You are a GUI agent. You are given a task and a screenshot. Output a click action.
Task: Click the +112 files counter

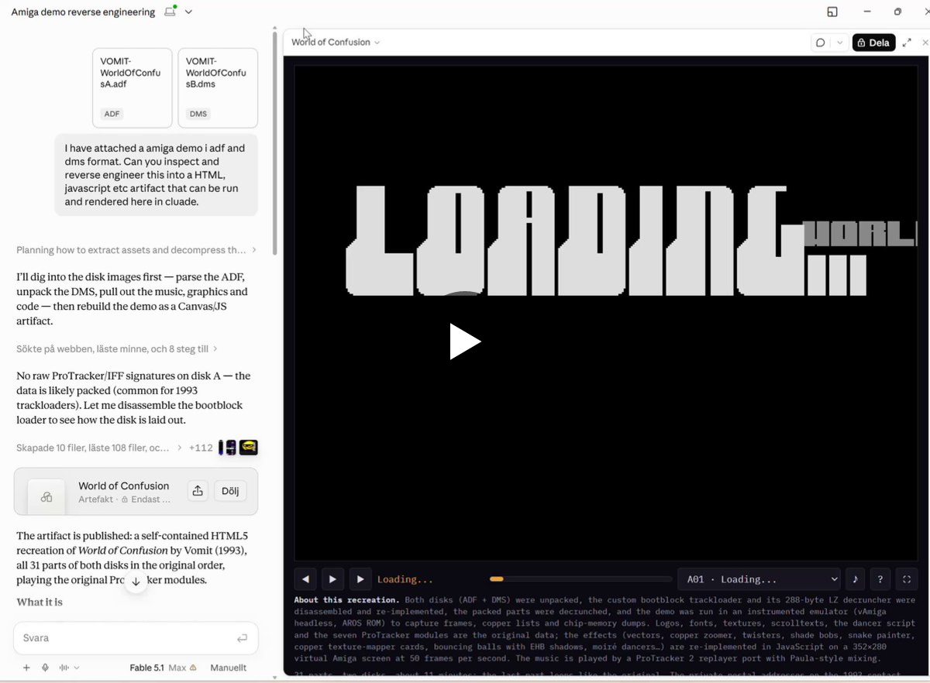(x=201, y=448)
